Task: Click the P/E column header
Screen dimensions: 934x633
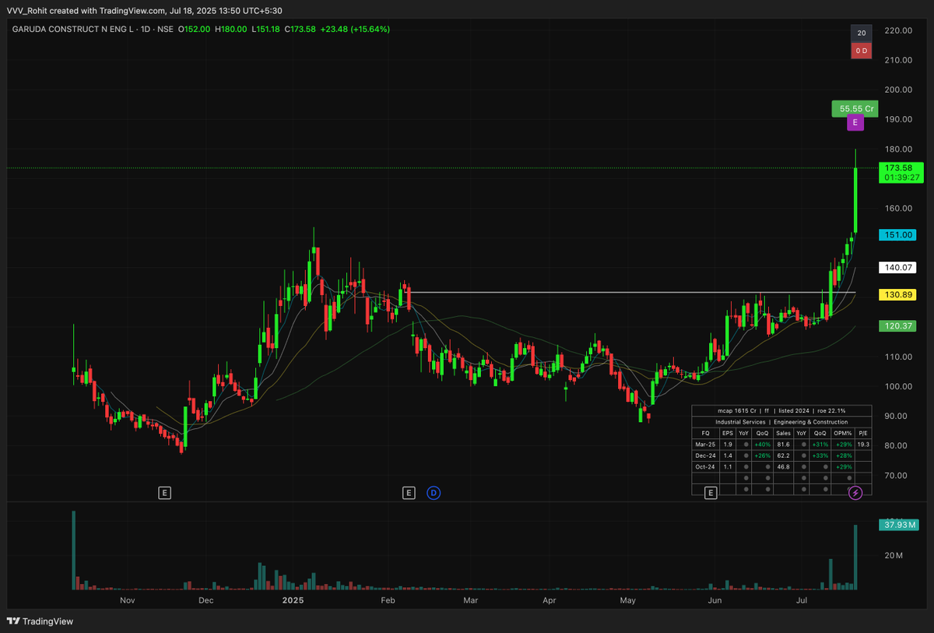Action: 863,433
